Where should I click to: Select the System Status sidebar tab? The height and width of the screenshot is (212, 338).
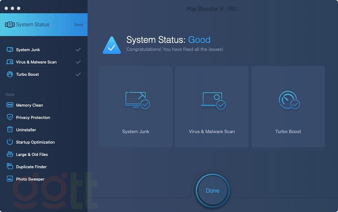coord(44,24)
